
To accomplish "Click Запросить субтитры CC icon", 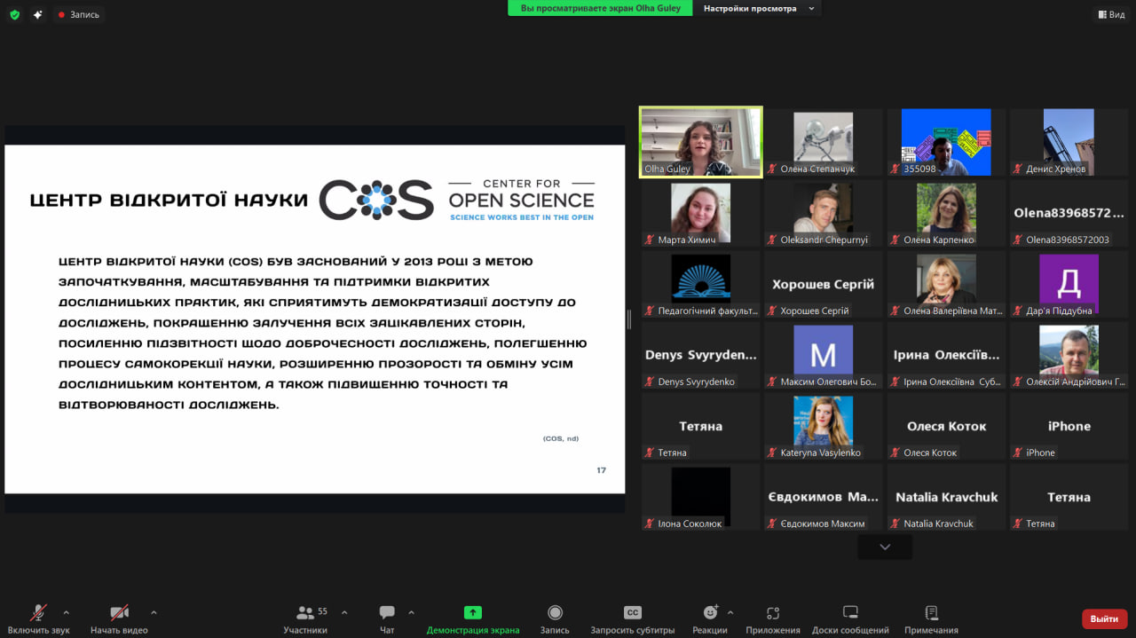I will coord(633,612).
